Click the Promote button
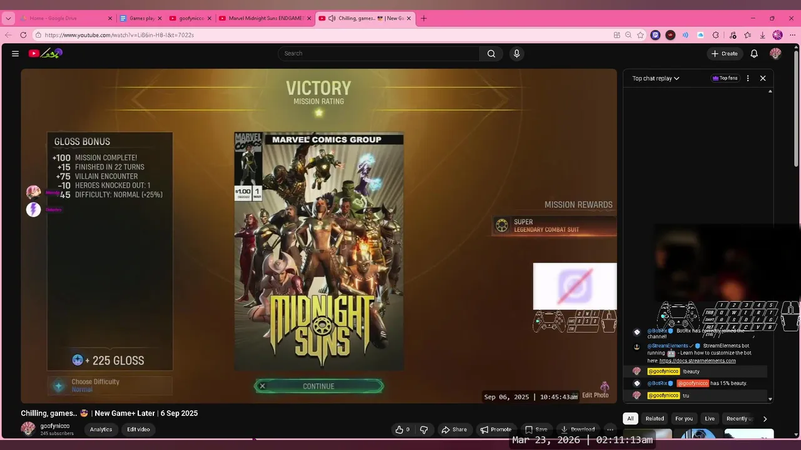Screen dimensions: 801x450 tap(496, 429)
